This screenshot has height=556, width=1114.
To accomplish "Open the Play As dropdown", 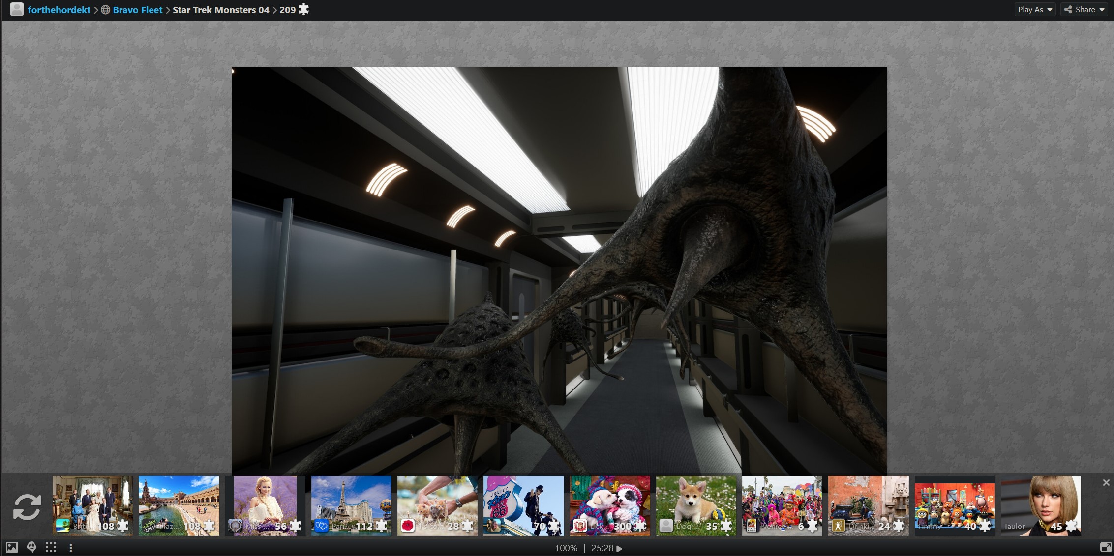I will point(1035,9).
